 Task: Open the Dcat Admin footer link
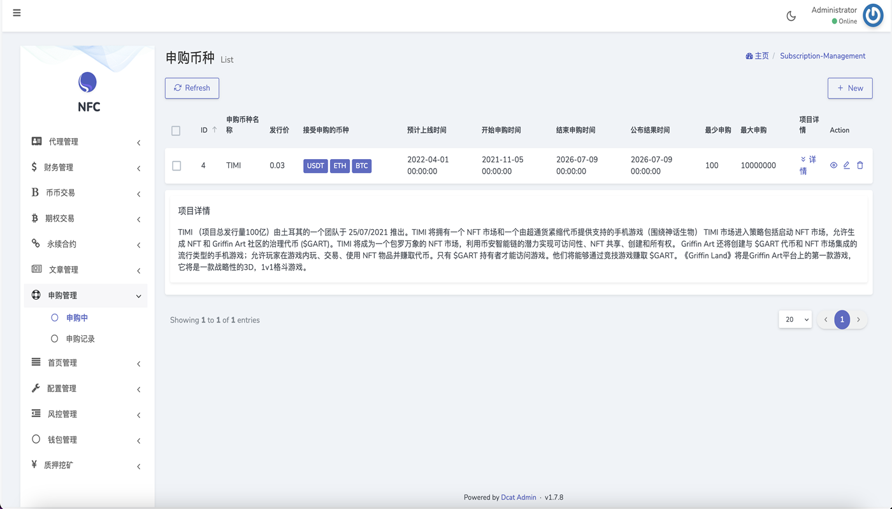[519, 498]
